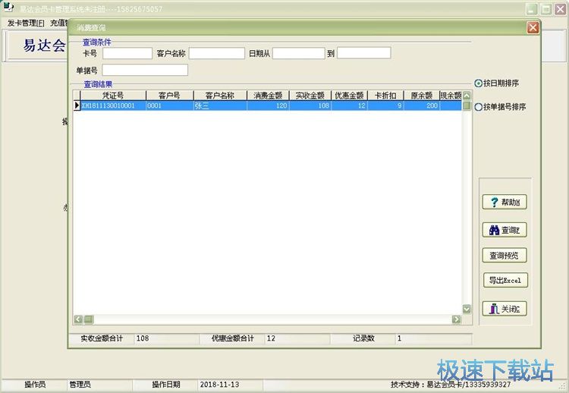Select received amount cell 108 in row
The height and width of the screenshot is (393, 569).
click(310, 105)
